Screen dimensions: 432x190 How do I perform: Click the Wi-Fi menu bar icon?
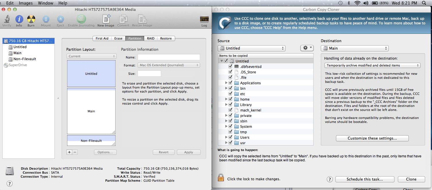(357, 3)
